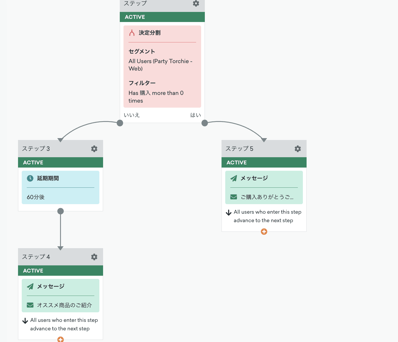Open settings gear for Step 3
This screenshot has height=342, width=398.
[x=94, y=149]
